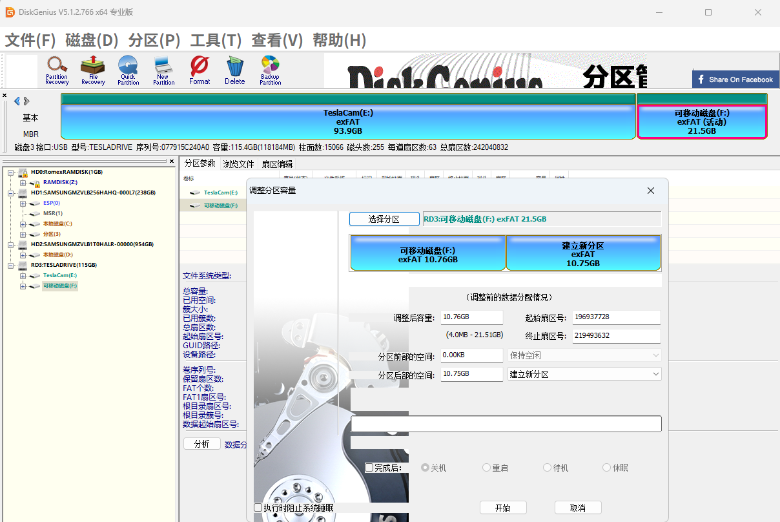Viewport: 780px width, 522px height.
Task: Click the TeslaCam(E:) partition bar
Action: coord(348,121)
